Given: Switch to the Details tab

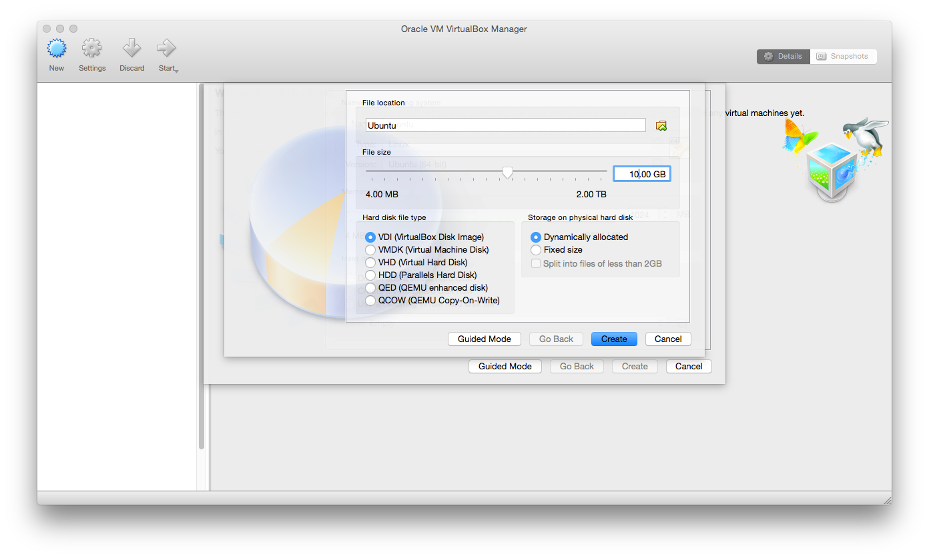Looking at the screenshot, I should [783, 57].
